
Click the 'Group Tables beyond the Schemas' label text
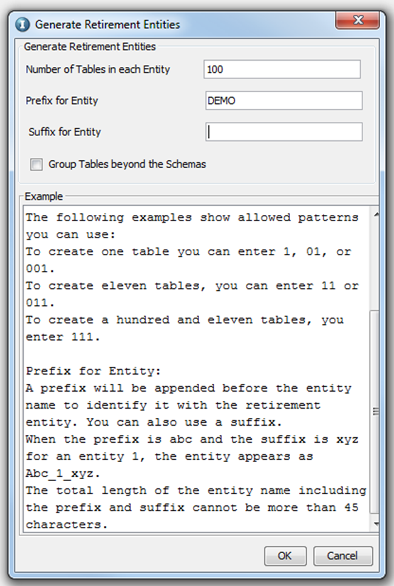point(127,165)
